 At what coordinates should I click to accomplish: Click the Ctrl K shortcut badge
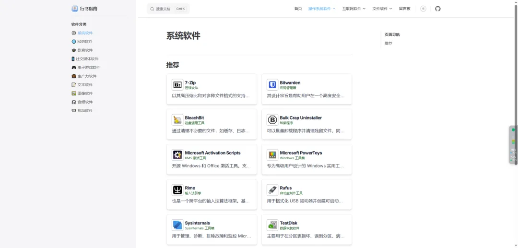[x=181, y=9]
